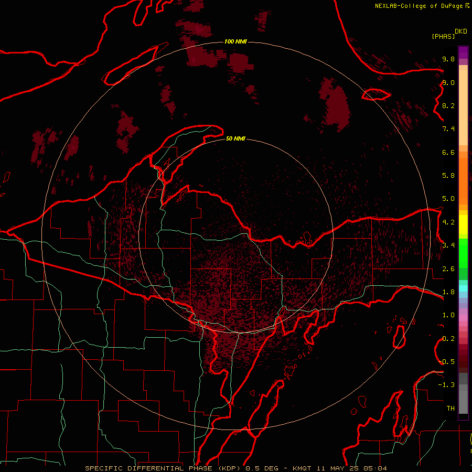
Task: Click the 1.8 scale value
Action: 448,292
